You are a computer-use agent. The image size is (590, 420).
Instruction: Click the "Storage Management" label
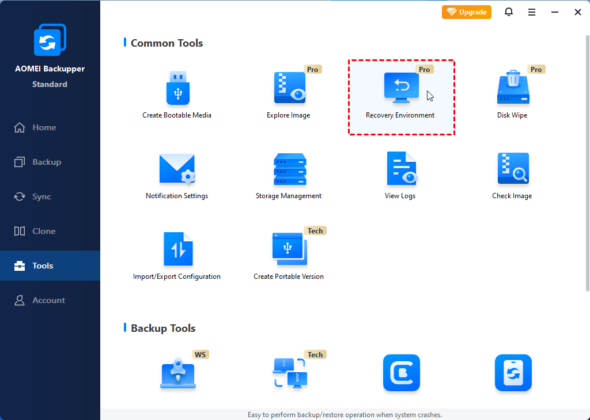[x=289, y=196]
